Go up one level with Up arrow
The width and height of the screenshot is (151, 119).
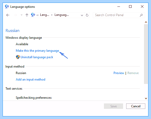(27, 15)
